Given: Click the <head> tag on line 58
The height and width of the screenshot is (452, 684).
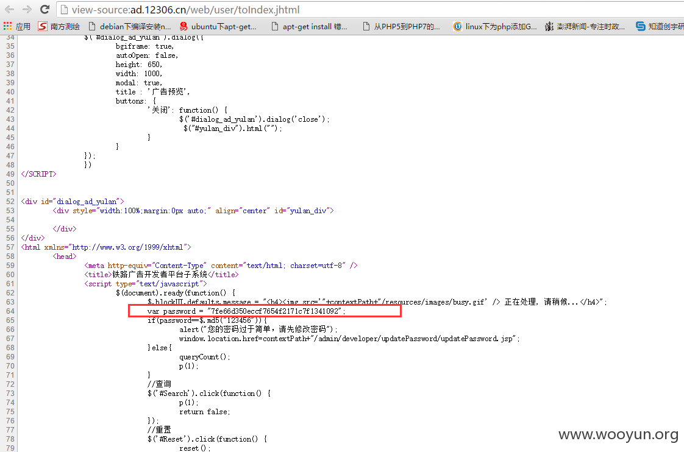Looking at the screenshot, I should 65,256.
